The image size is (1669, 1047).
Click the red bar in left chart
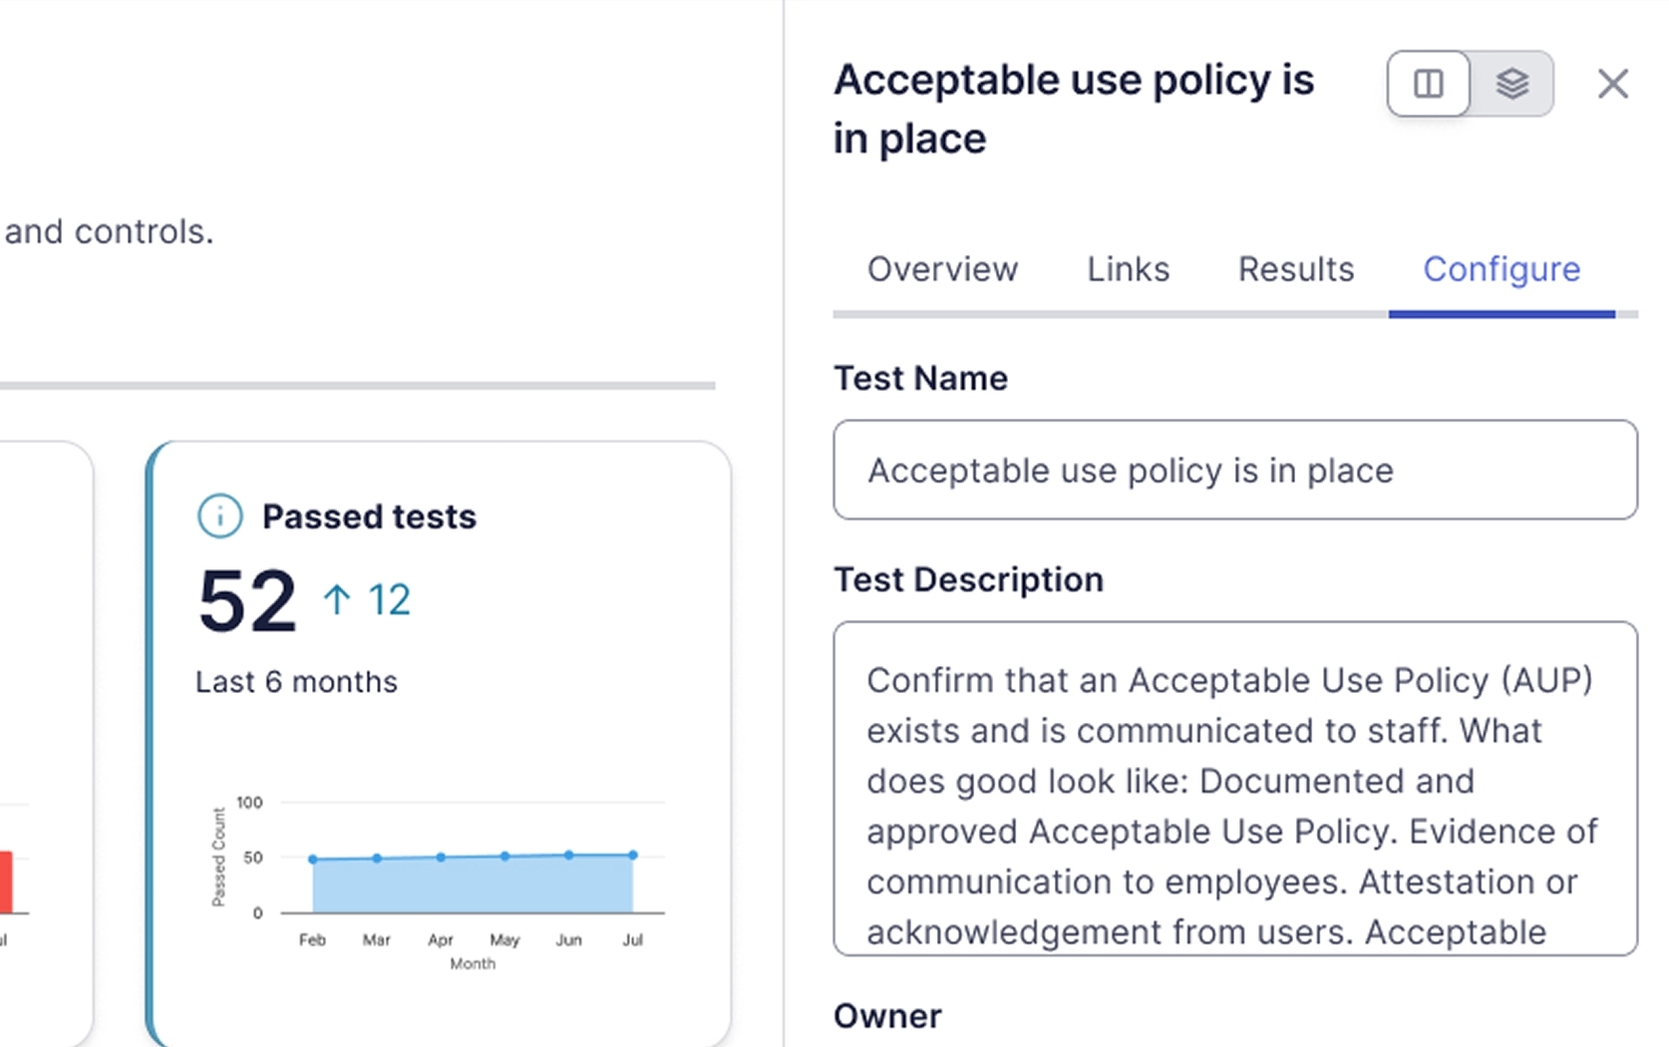click(6, 881)
